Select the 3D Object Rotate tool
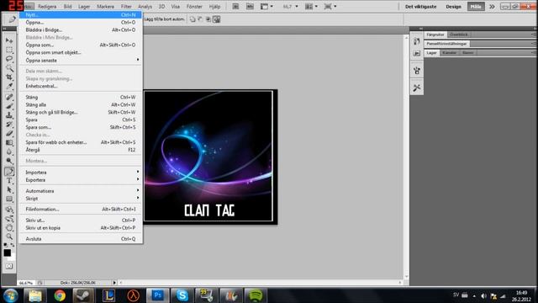 tap(9, 210)
